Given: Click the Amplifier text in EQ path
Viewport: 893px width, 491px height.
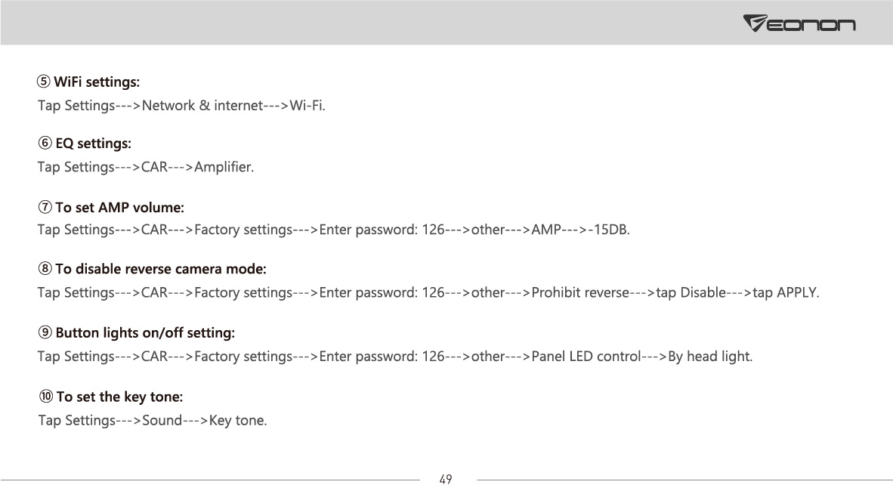Looking at the screenshot, I should coord(224,167).
